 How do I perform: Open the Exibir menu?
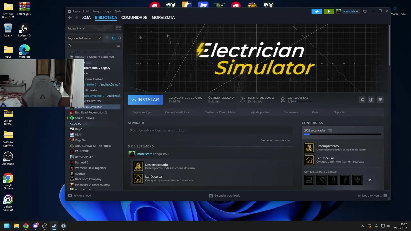(x=86, y=11)
